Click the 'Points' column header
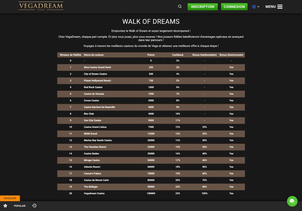 (151, 55)
